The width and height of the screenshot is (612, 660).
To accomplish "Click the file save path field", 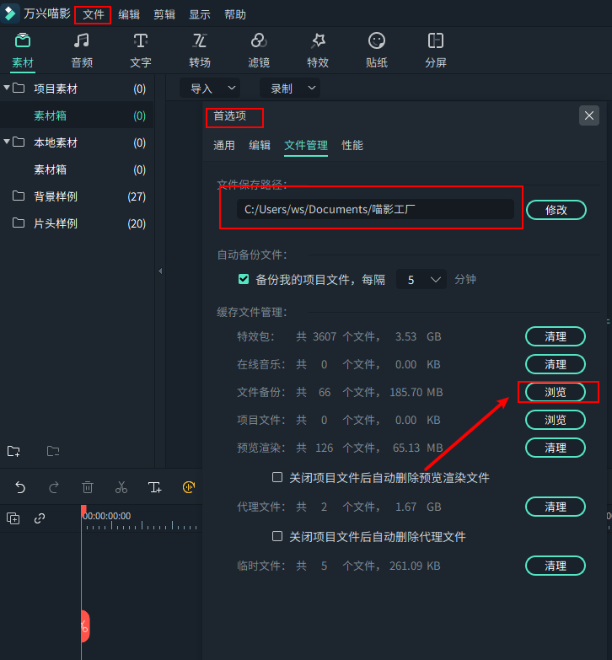I will click(375, 209).
